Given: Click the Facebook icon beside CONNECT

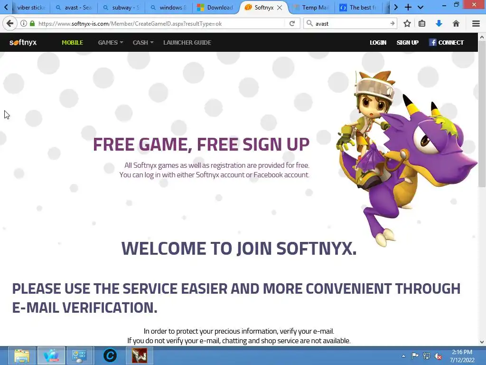Looking at the screenshot, I should 433,42.
